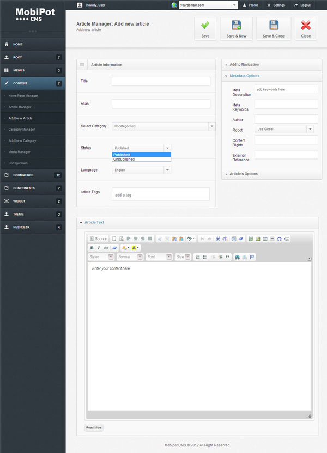The width and height of the screenshot is (327, 453).
Task: Click the Special Character omega icon
Action: click(x=279, y=238)
